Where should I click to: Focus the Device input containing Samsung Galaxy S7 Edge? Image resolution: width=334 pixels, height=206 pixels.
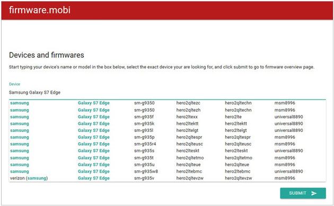pos(168,92)
